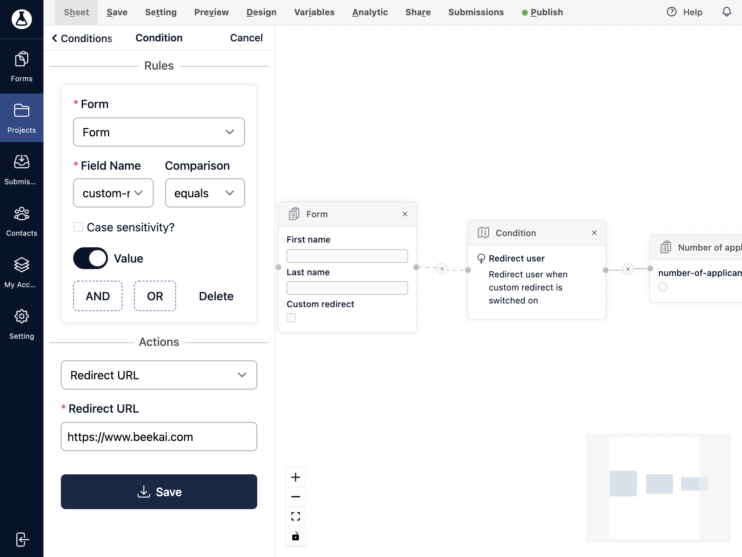Click the First name input in Form node

(x=347, y=256)
